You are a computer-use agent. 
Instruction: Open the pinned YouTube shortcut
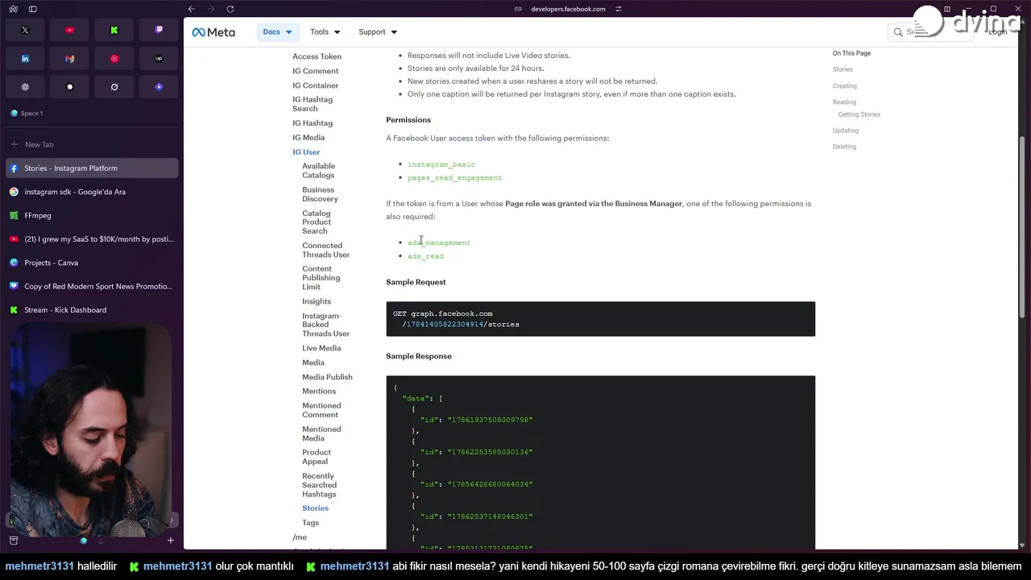click(69, 30)
